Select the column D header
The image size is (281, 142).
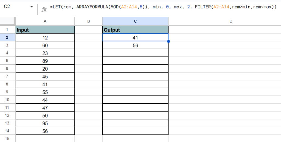click(x=231, y=21)
